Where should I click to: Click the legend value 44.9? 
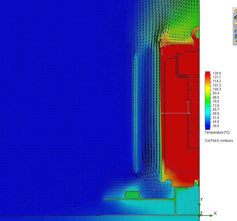pos(216,122)
